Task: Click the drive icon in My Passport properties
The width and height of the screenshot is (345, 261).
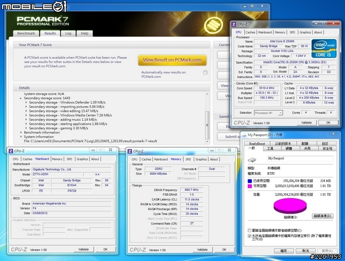Action: 252,160
